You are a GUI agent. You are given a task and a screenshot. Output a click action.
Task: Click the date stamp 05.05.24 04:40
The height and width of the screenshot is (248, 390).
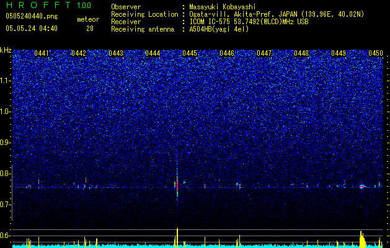32,29
